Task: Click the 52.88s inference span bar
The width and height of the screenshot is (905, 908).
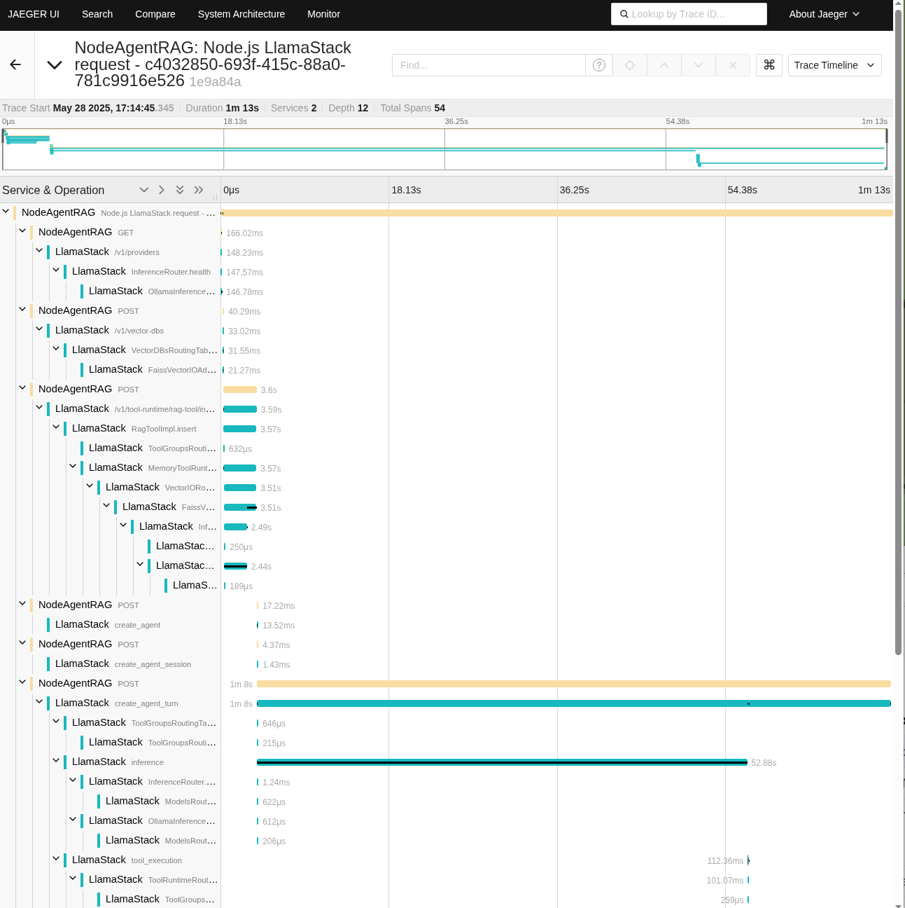Action: 502,762
